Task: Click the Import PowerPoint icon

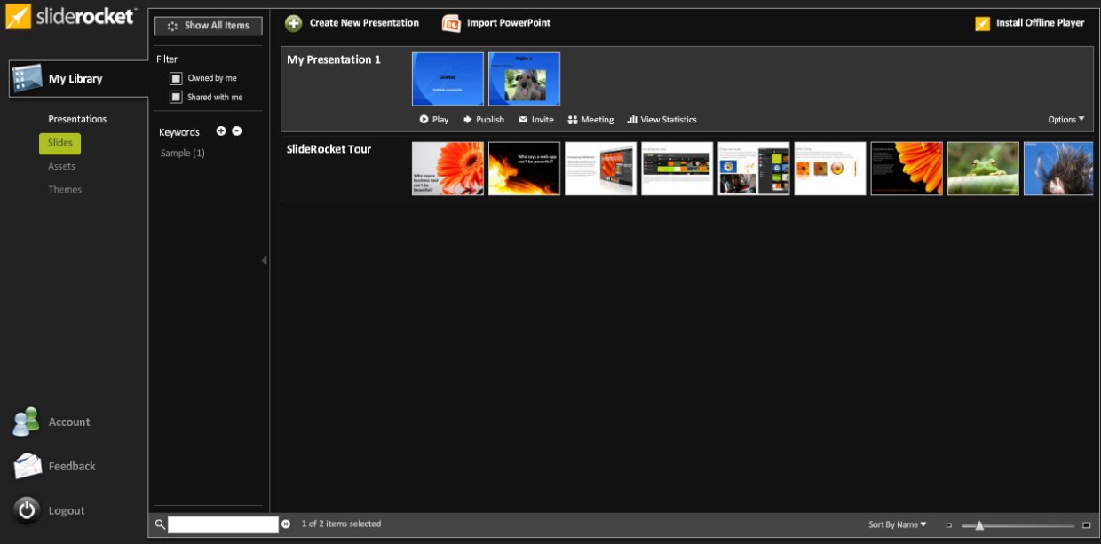Action: (451, 24)
